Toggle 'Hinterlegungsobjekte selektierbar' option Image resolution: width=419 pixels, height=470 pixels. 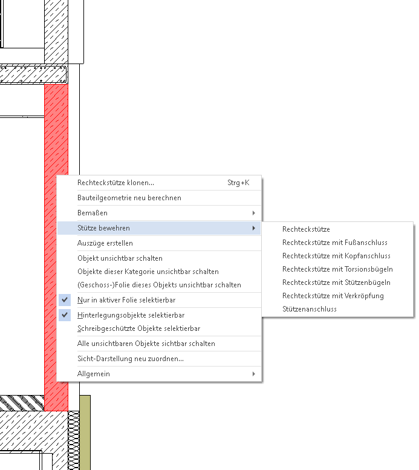coord(159,315)
